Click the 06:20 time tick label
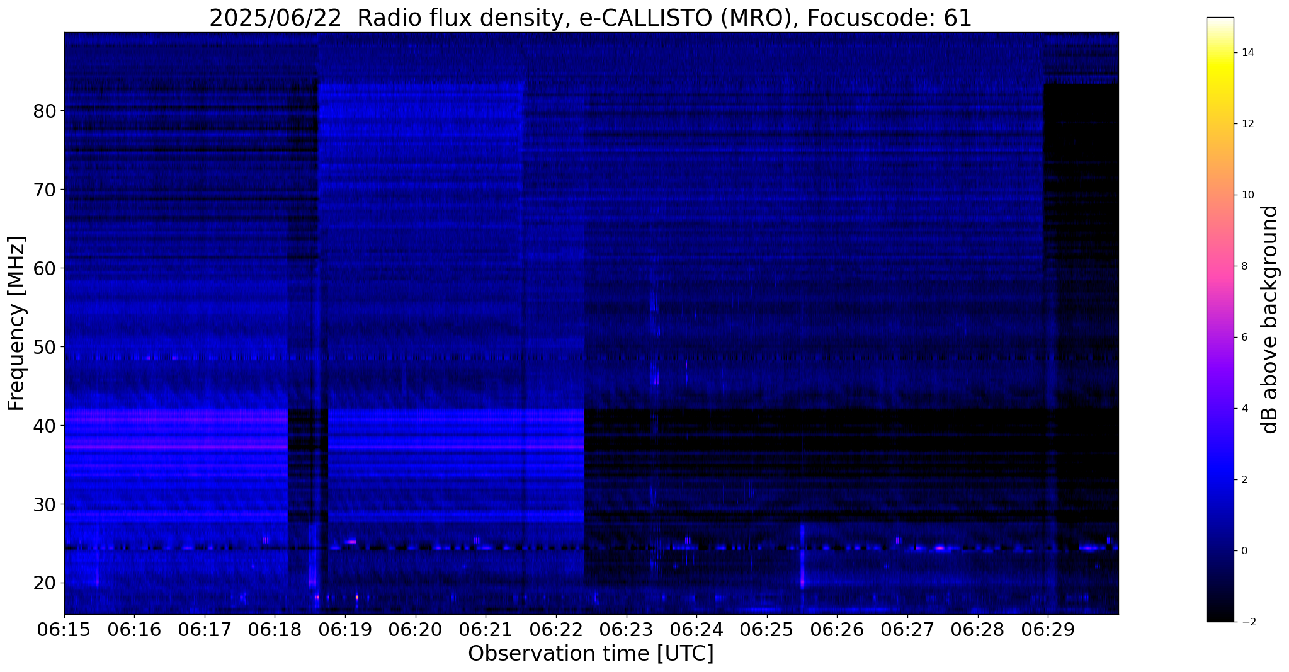Image resolution: width=1289 pixels, height=672 pixels. [x=415, y=629]
